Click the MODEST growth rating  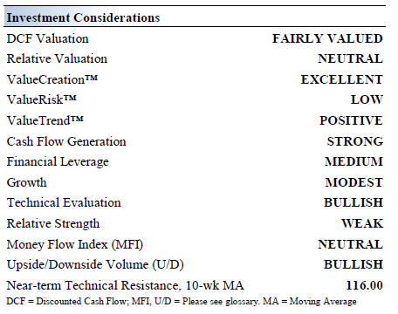(x=353, y=182)
